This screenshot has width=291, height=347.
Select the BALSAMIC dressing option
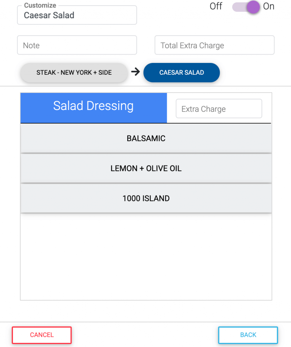click(x=146, y=138)
